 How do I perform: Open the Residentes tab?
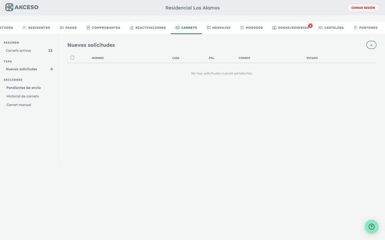[x=37, y=28]
